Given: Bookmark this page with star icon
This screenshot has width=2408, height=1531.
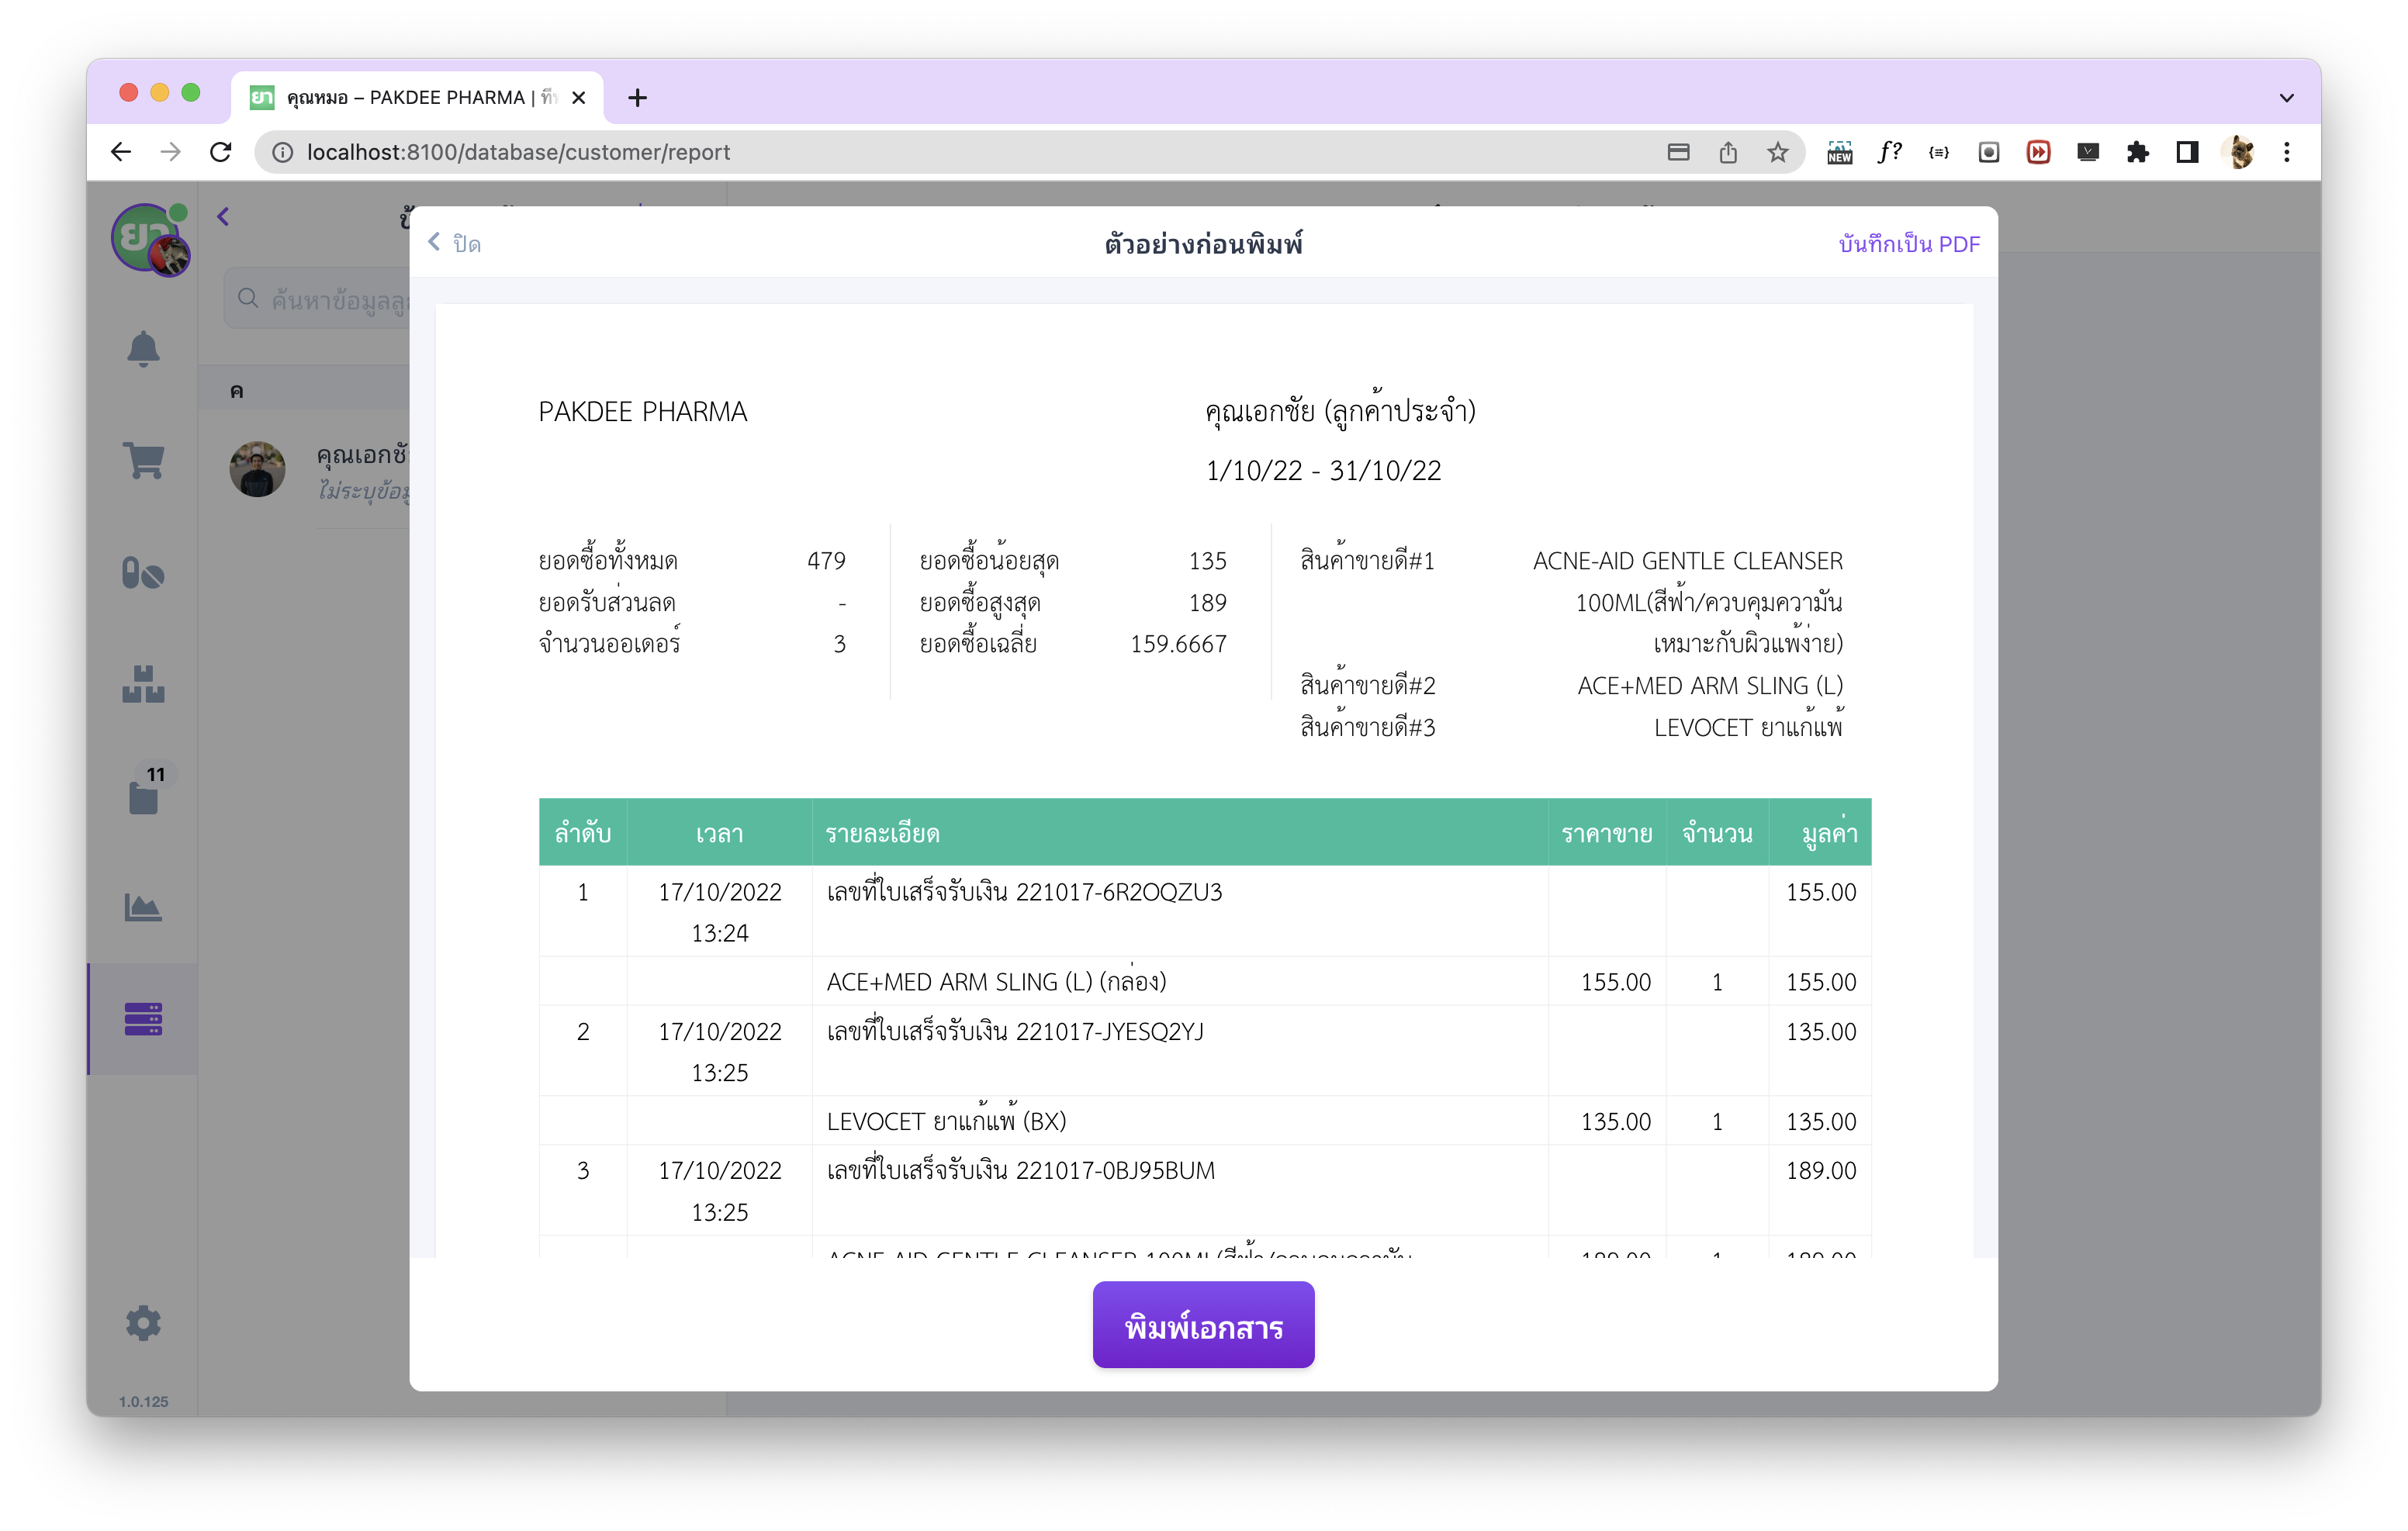Looking at the screenshot, I should click(x=1777, y=152).
